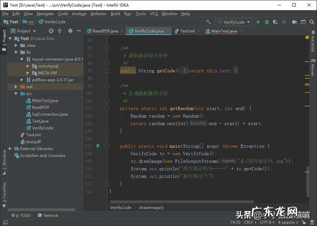
Task: Click src in navigation breadcrumb
Action: pyautogui.click(x=29, y=22)
